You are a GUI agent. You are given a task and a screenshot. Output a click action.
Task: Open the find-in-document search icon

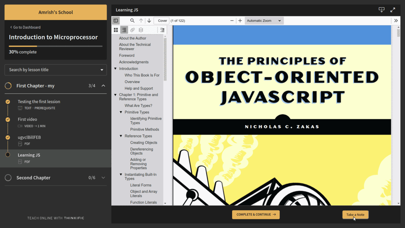coord(132,21)
